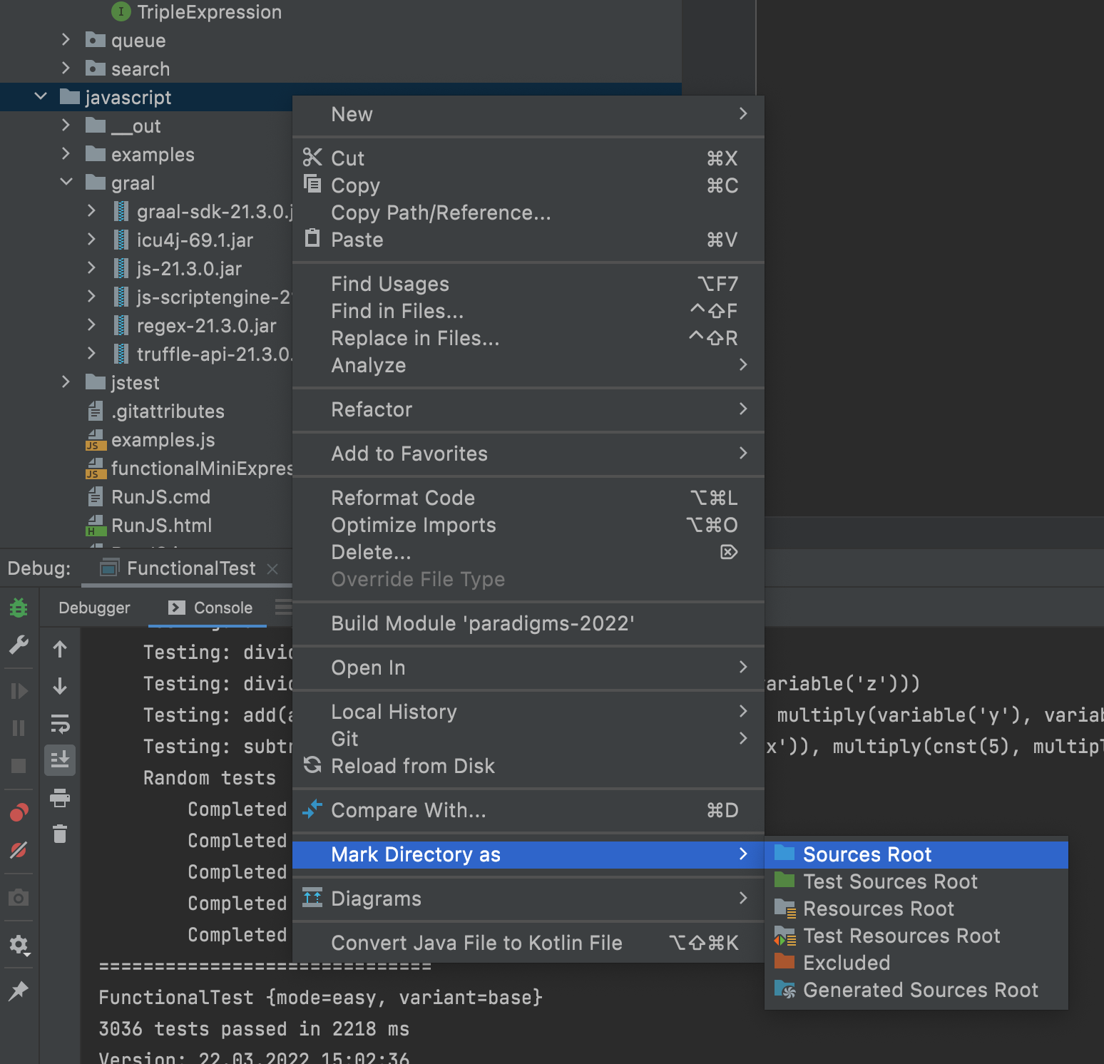This screenshot has height=1064, width=1104.
Task: Click the thread dump camera icon
Action: [x=19, y=897]
